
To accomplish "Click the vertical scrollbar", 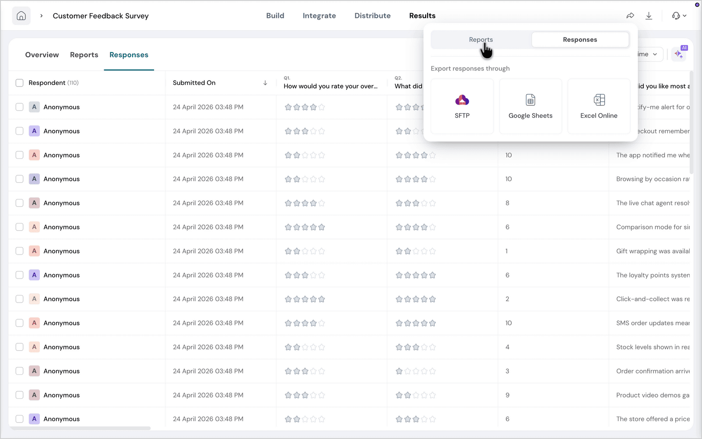I will pos(691,122).
